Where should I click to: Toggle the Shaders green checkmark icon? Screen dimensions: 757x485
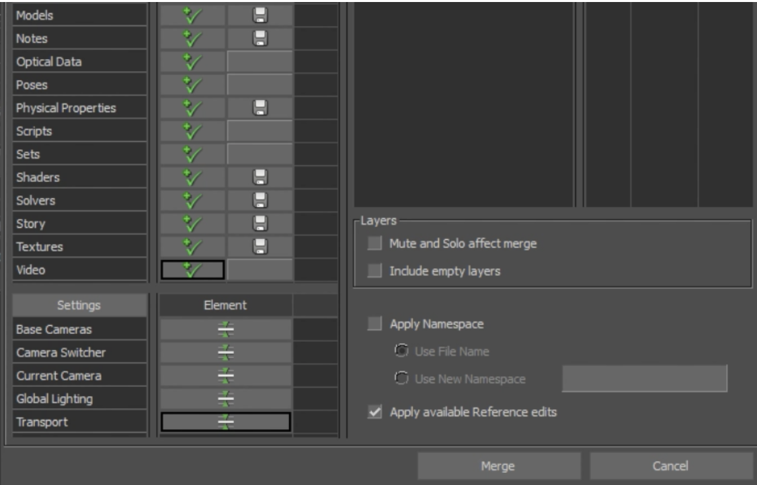(x=192, y=177)
